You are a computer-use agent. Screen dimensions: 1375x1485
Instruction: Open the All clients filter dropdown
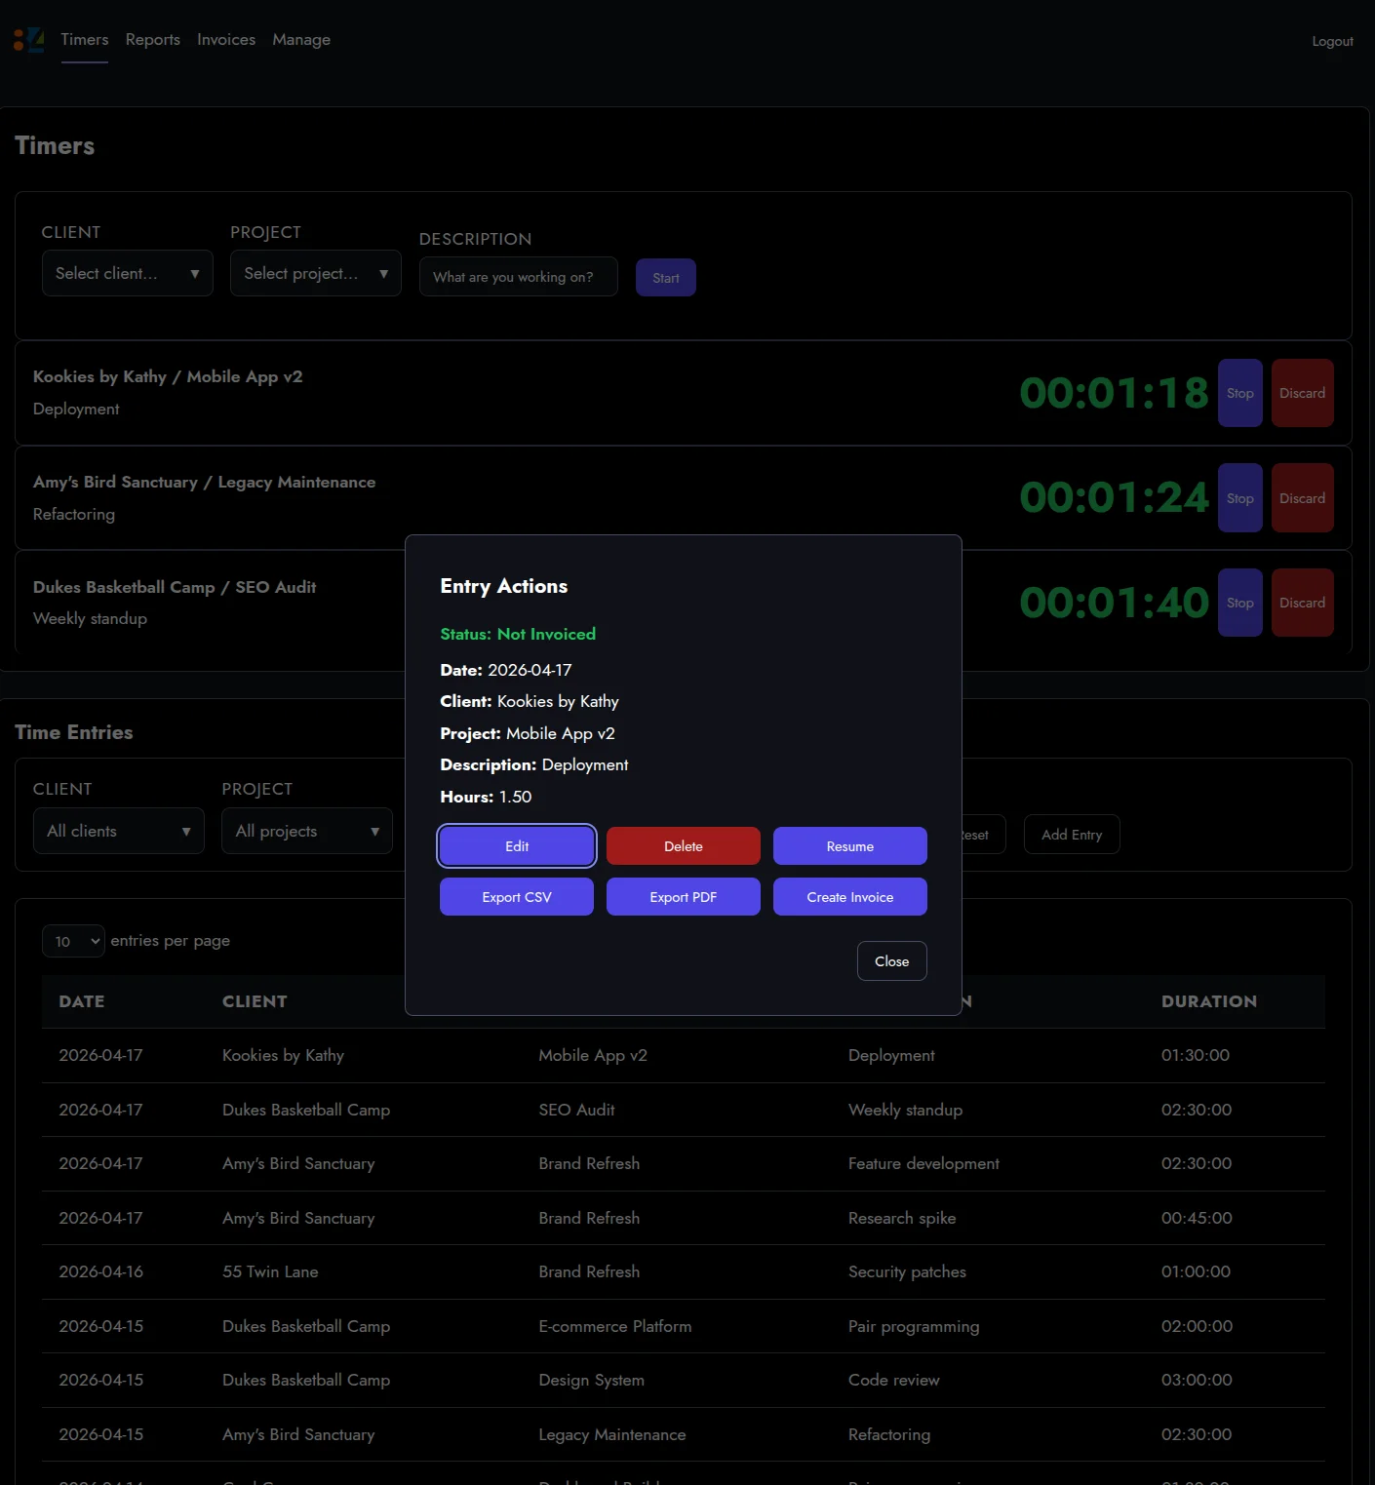118,832
